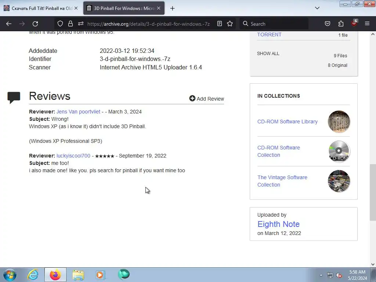Open reviewer luckyiscool700 profile
Screen dimensions: 376x282
(73, 156)
